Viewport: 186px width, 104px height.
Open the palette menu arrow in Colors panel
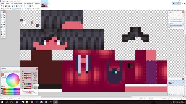coord(6,86)
